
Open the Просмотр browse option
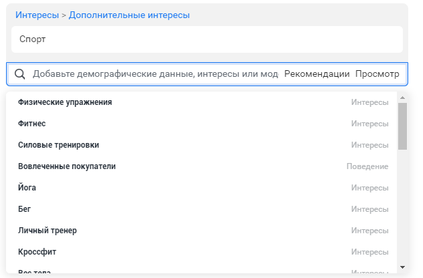(x=377, y=74)
